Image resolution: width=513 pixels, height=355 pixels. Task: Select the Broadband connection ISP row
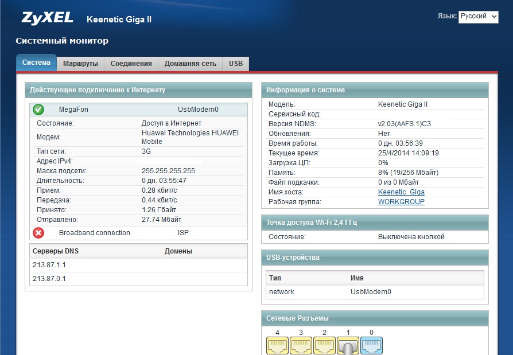coord(138,233)
